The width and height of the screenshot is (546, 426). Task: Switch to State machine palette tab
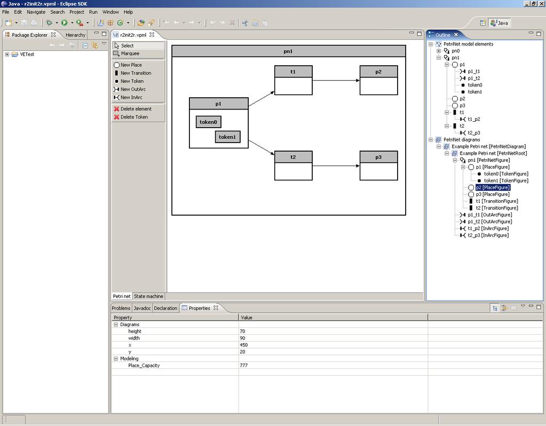point(148,296)
